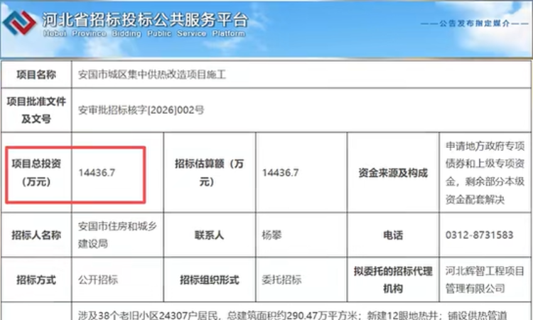Image resolution: width=533 pixels, height=320 pixels.
Task: Click the 招标人名称 label cell
Action: coord(36,235)
